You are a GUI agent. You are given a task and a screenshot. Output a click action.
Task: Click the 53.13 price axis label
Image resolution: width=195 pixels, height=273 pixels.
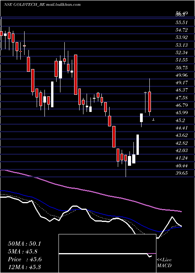(182, 45)
